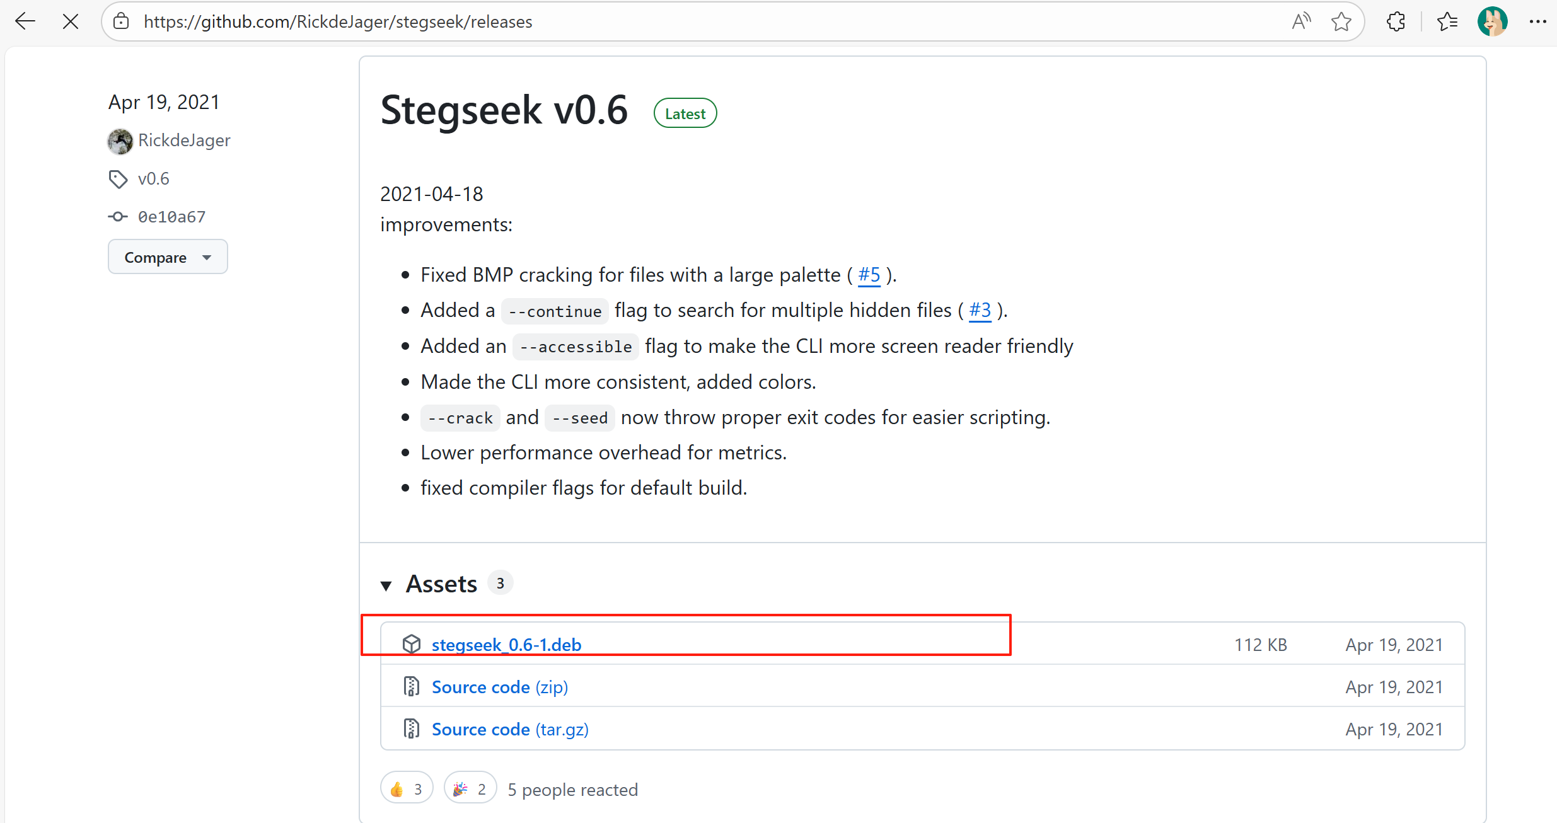1557x823 pixels.
Task: Click the 'improvements:' text
Action: [446, 224]
